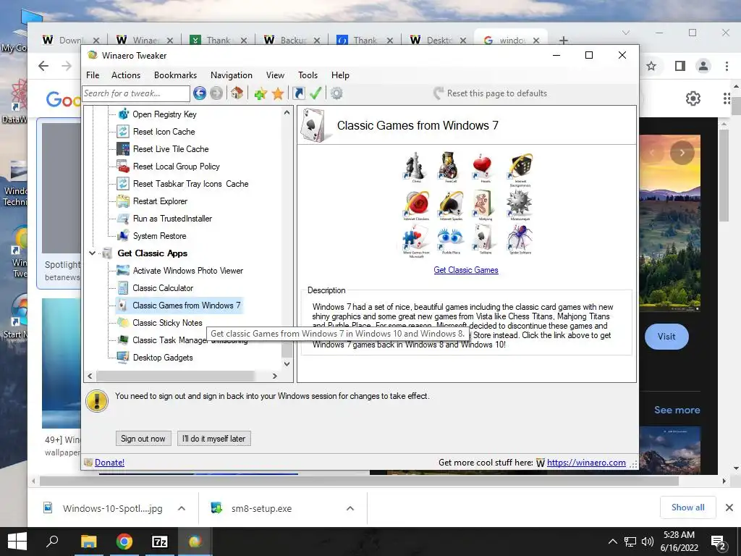The image size is (741, 556).
Task: Open the Actions menu
Action: 126,75
